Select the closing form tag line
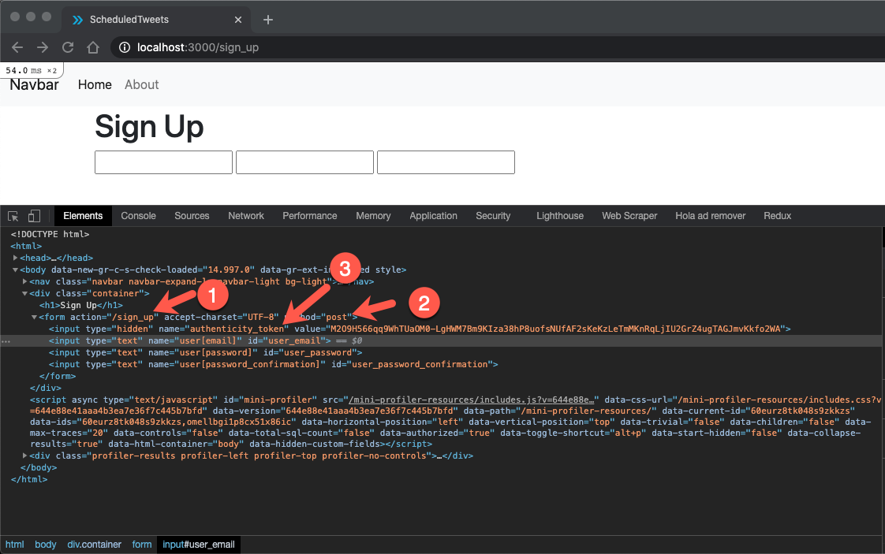 click(57, 376)
